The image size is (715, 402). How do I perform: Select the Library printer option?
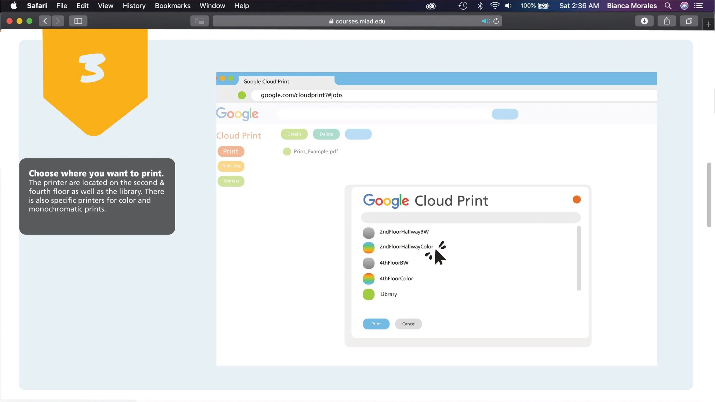click(388, 294)
